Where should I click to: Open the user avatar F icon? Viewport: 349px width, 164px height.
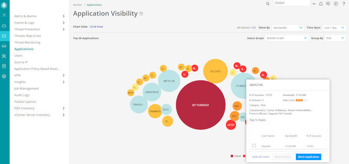pos(336,4)
